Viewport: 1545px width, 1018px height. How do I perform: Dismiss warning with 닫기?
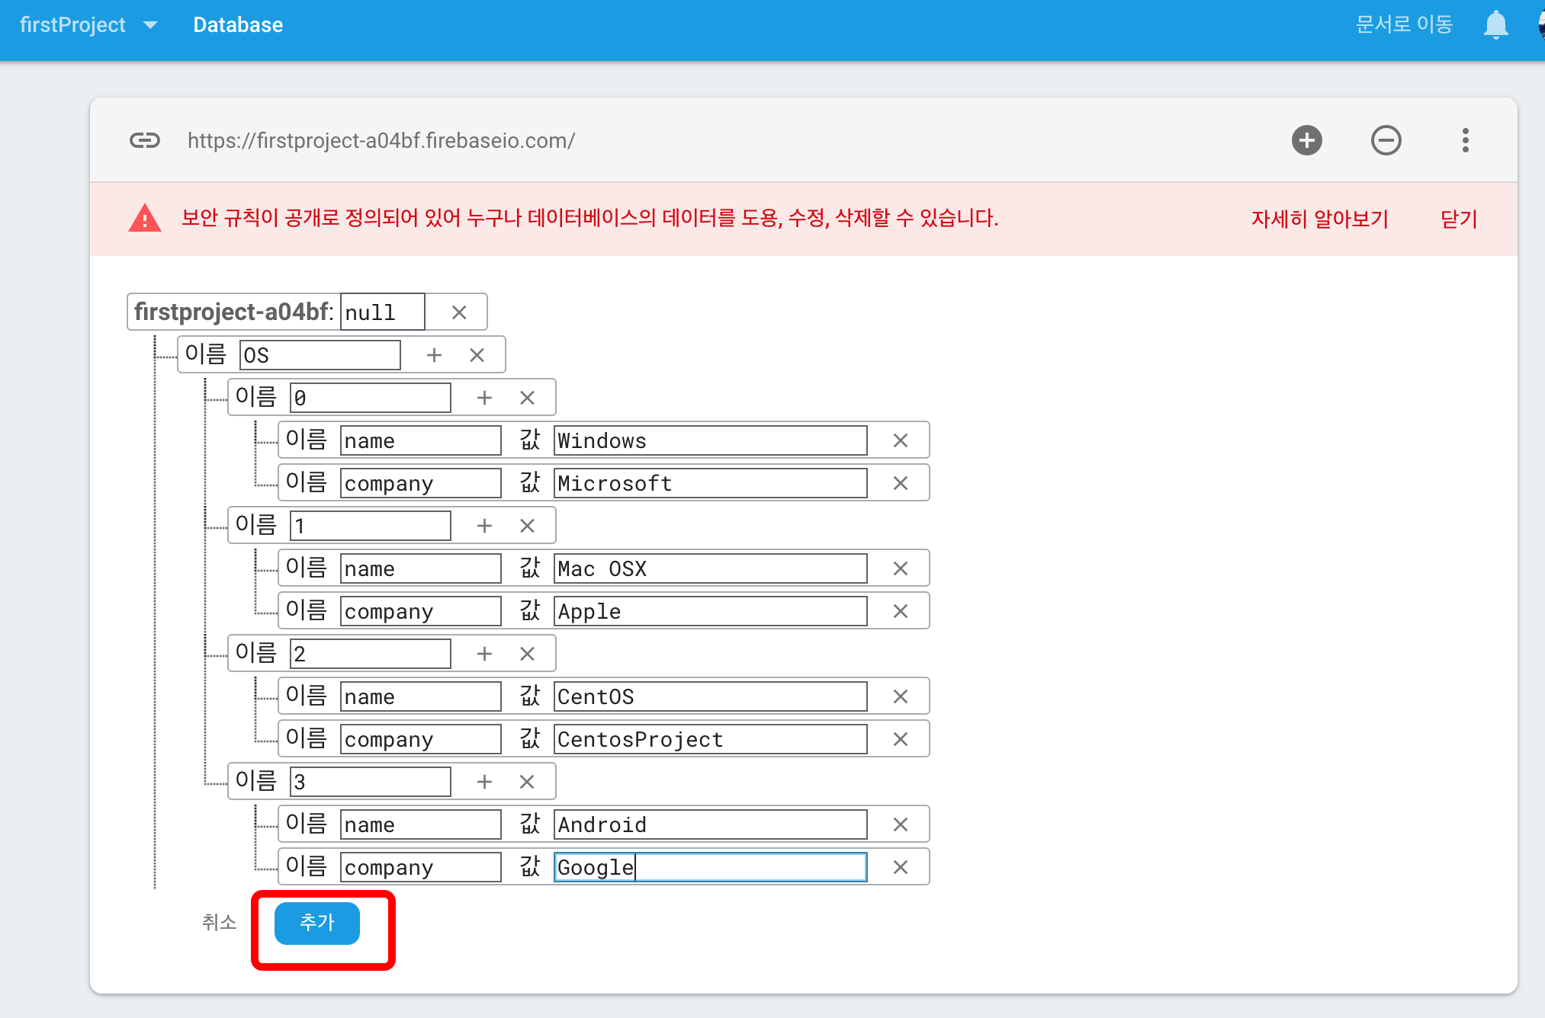pyautogui.click(x=1458, y=219)
